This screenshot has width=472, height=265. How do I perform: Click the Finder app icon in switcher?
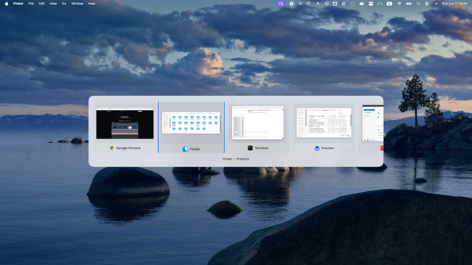(x=185, y=149)
